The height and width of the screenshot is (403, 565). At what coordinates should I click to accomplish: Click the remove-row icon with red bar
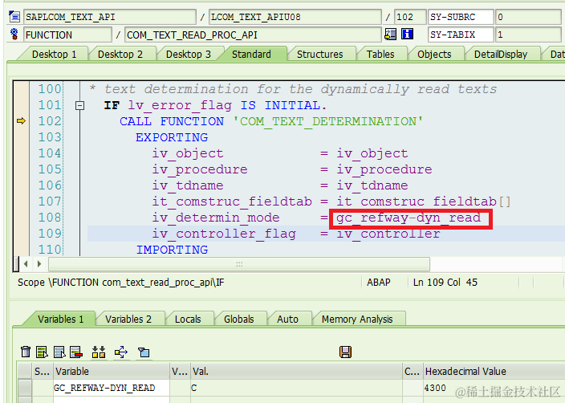(76, 352)
